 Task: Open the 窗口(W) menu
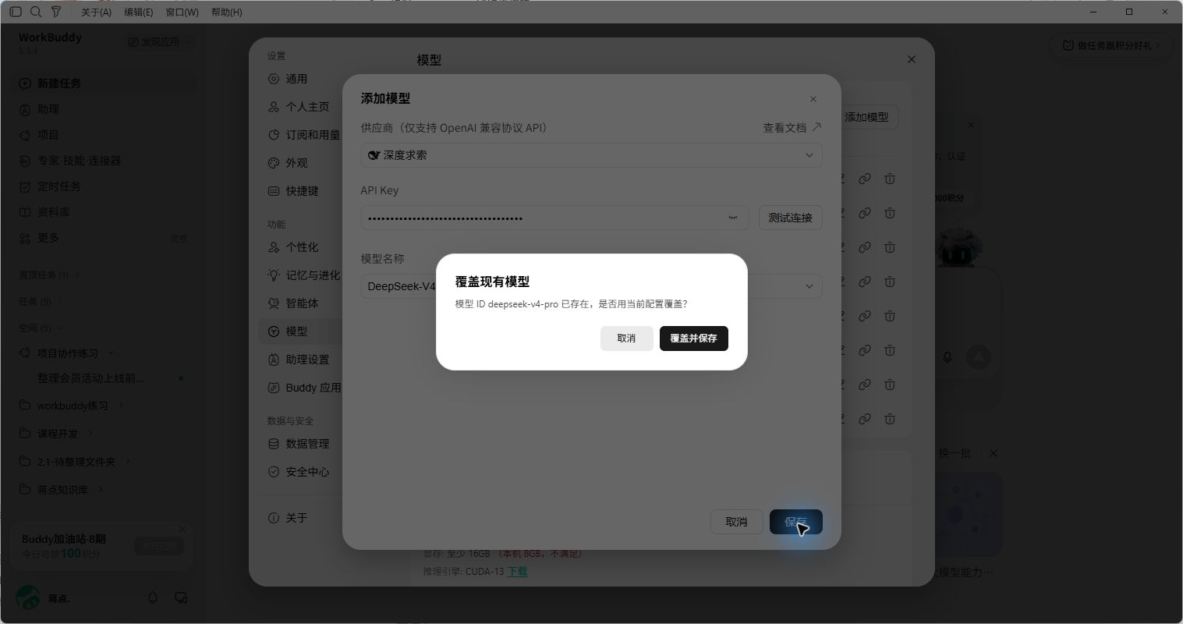tap(182, 12)
